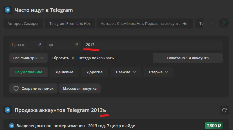The height and width of the screenshot is (130, 233).
Task: Open 'Массовая покупка' bulk purchase
Action: (80, 88)
